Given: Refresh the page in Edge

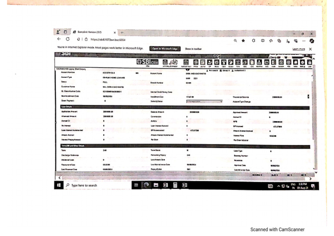Looking at the screenshot, I should pos(68,39).
